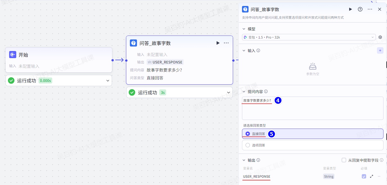Toggle the required checkbox for USER_RESPONSE
Image resolution: width=387 pixels, height=185 pixels.
pos(364,176)
